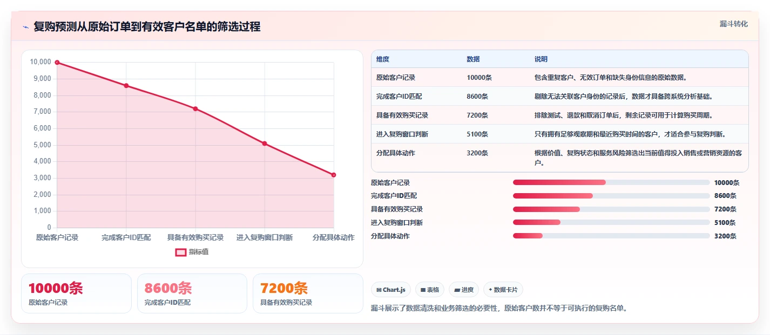Click the 漏斗转化 label at top right
Viewport: 770px width, 335px height.
tap(734, 24)
